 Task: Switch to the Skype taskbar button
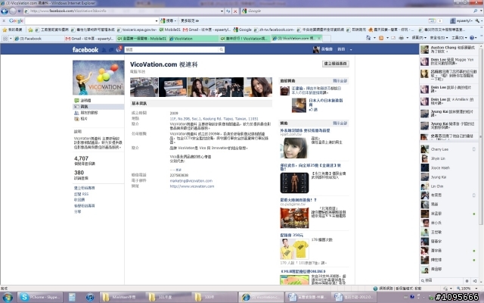click(x=40, y=297)
